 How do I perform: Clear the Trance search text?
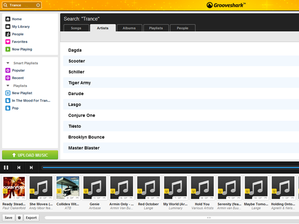pos(39,5)
